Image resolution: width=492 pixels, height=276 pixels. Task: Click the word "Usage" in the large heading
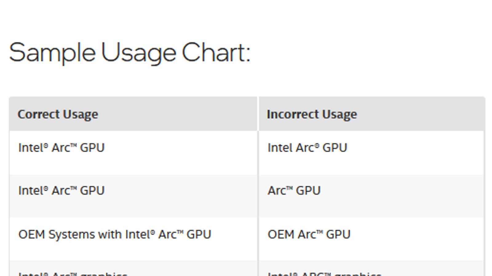pos(138,53)
